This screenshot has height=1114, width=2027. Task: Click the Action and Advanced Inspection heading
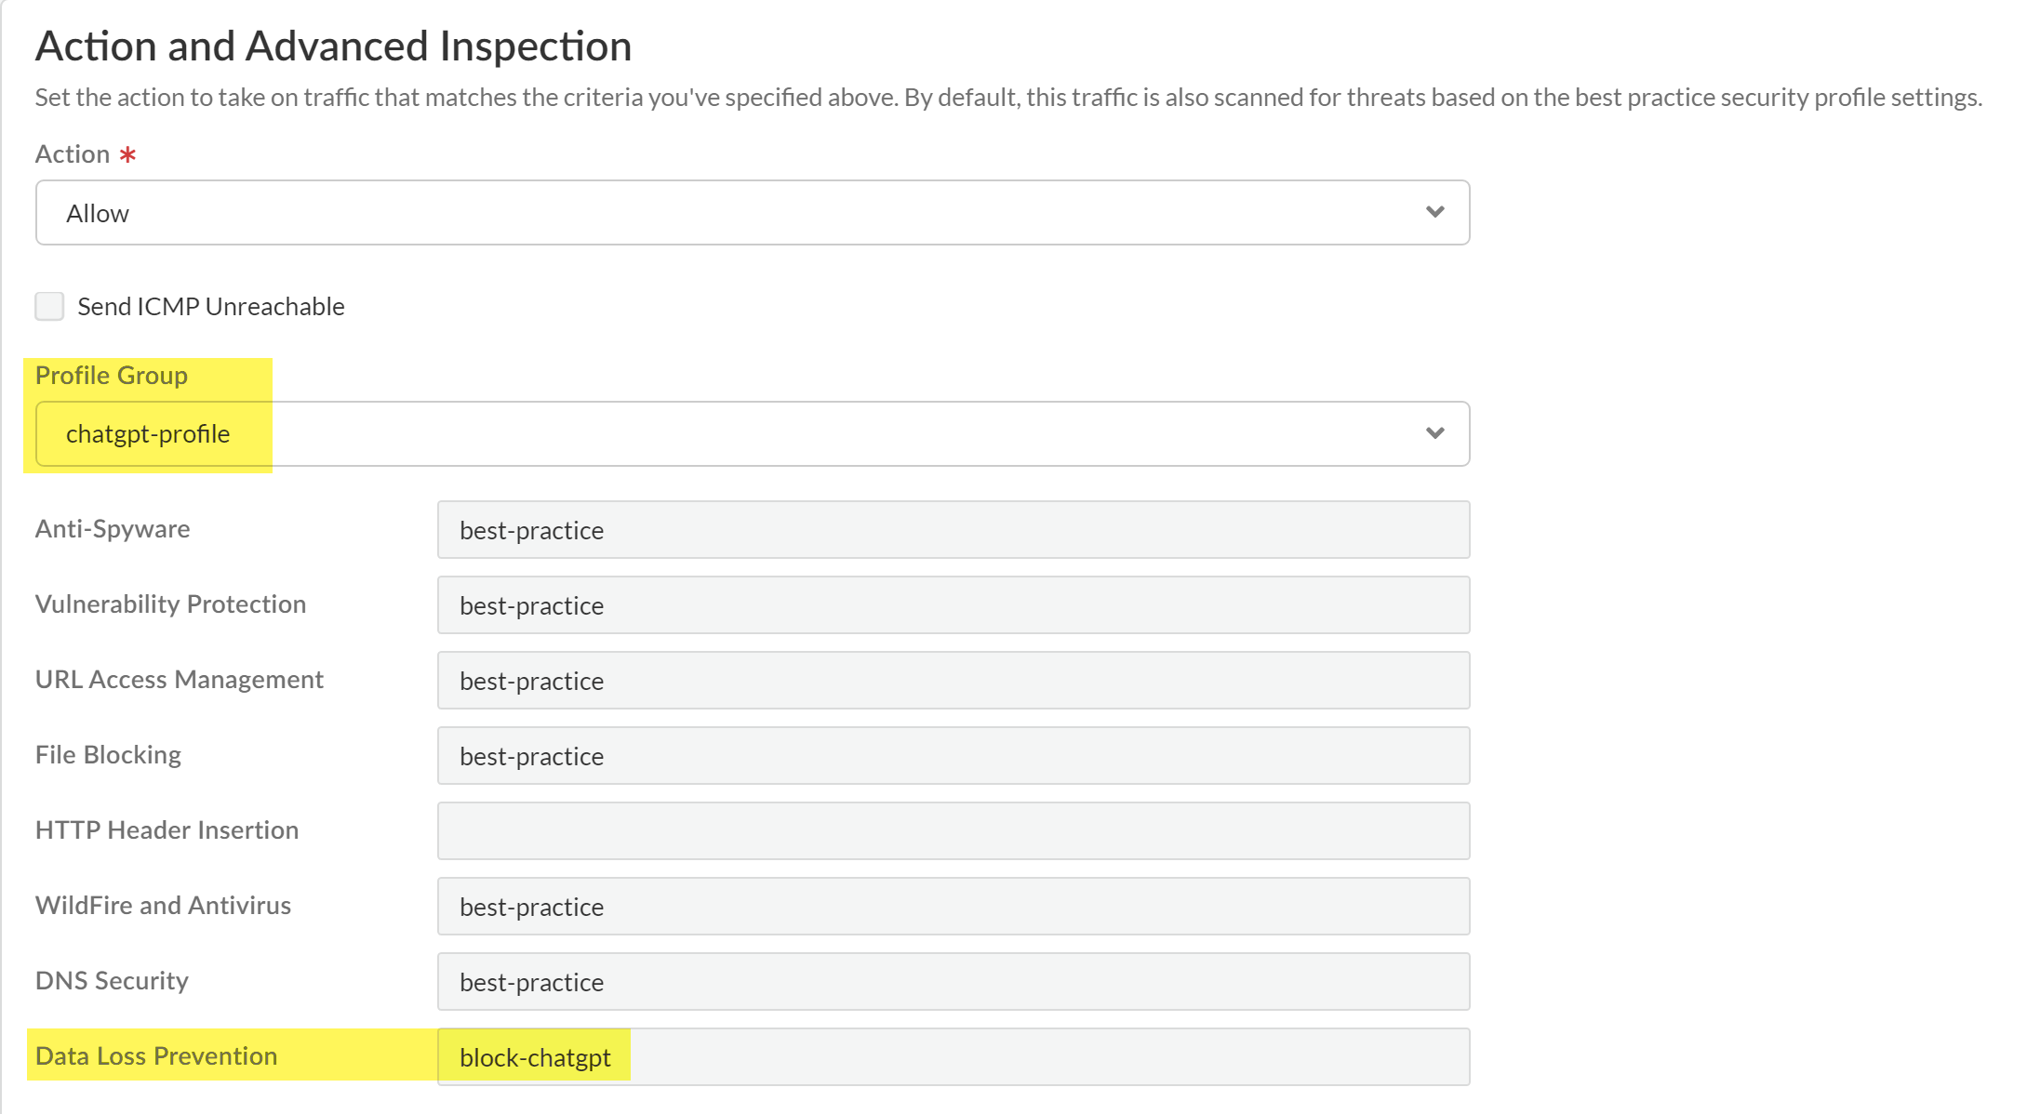(x=333, y=46)
